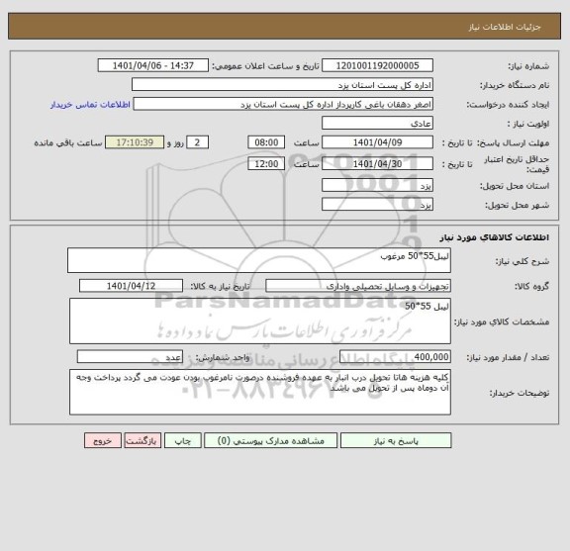The image size is (570, 551).
Task: Click the text 'ساعت باقی مانده'
Action: [68, 142]
